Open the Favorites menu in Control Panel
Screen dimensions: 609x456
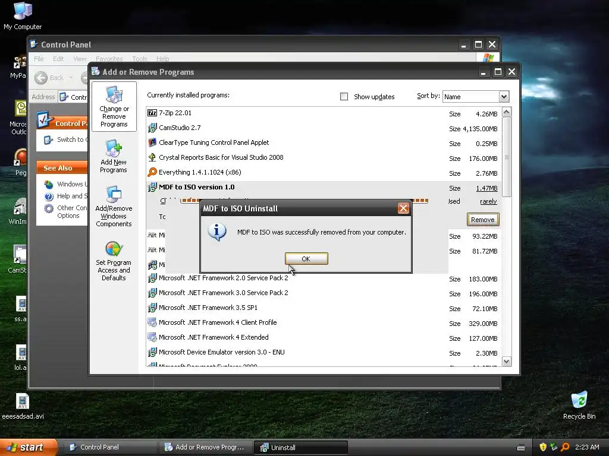109,59
